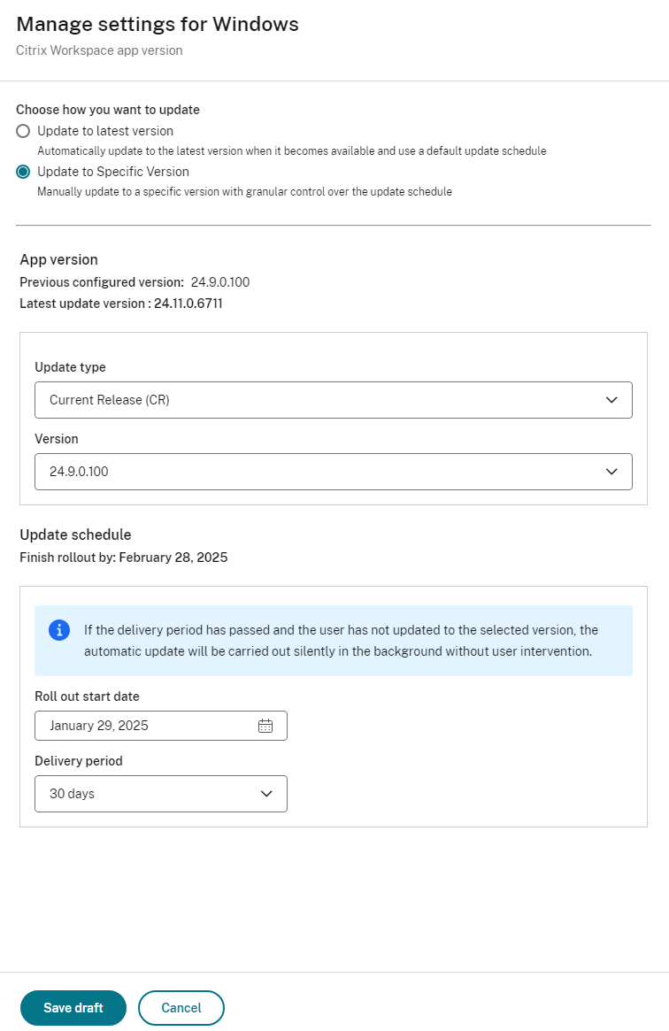Click the chevron on the Update type field

pyautogui.click(x=611, y=399)
